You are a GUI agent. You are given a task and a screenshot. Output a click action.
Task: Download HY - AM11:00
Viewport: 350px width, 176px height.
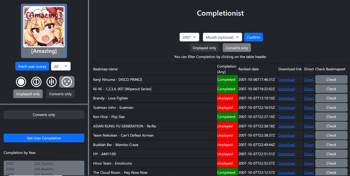click(286, 154)
